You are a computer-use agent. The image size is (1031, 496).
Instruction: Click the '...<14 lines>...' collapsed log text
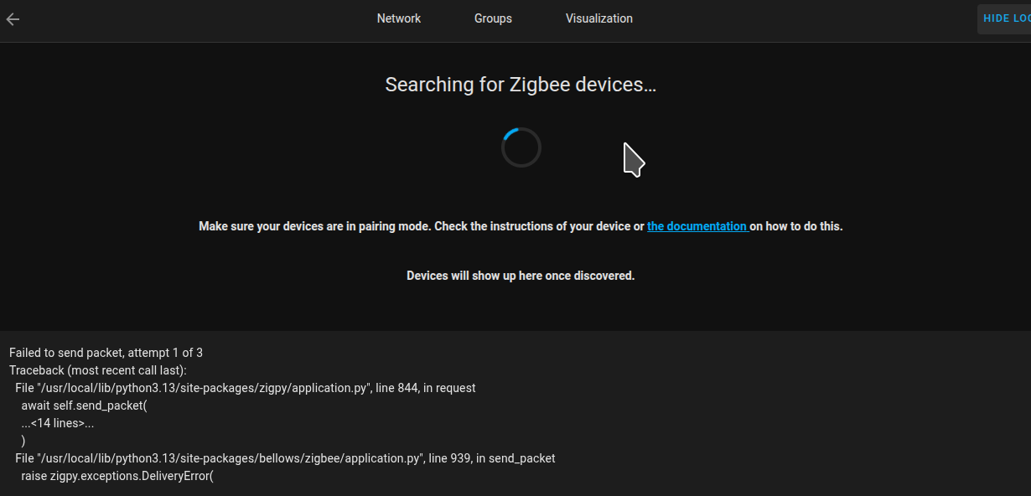point(58,423)
